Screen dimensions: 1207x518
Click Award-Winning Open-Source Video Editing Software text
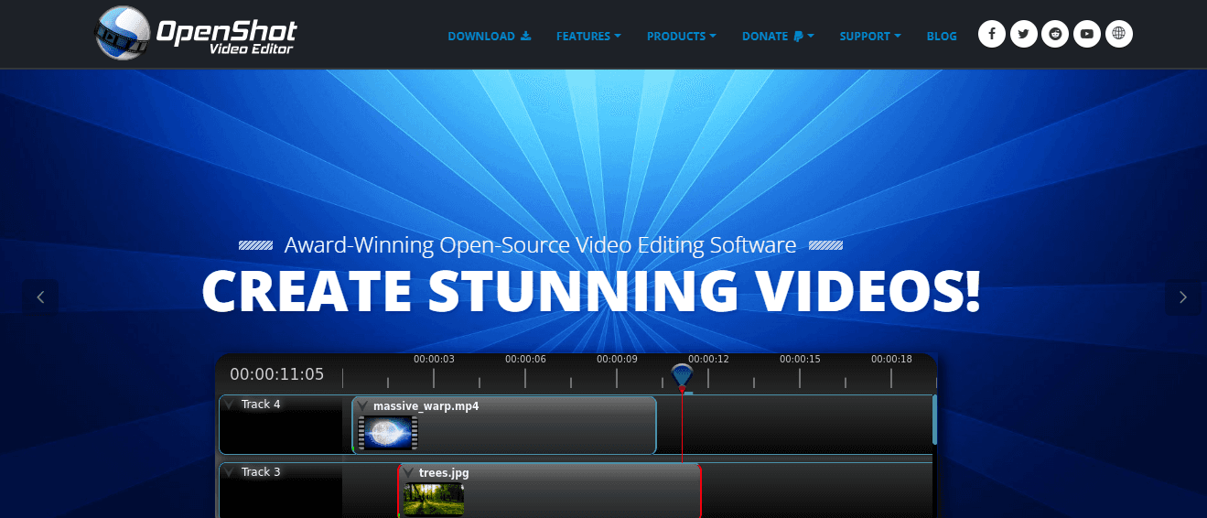click(540, 245)
